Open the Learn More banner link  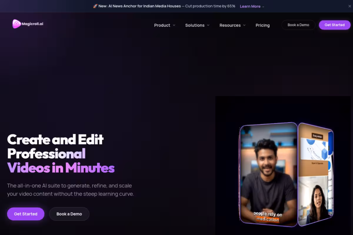pyautogui.click(x=252, y=6)
